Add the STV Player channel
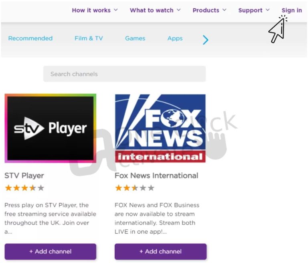This screenshot has width=308, height=263. (x=51, y=251)
